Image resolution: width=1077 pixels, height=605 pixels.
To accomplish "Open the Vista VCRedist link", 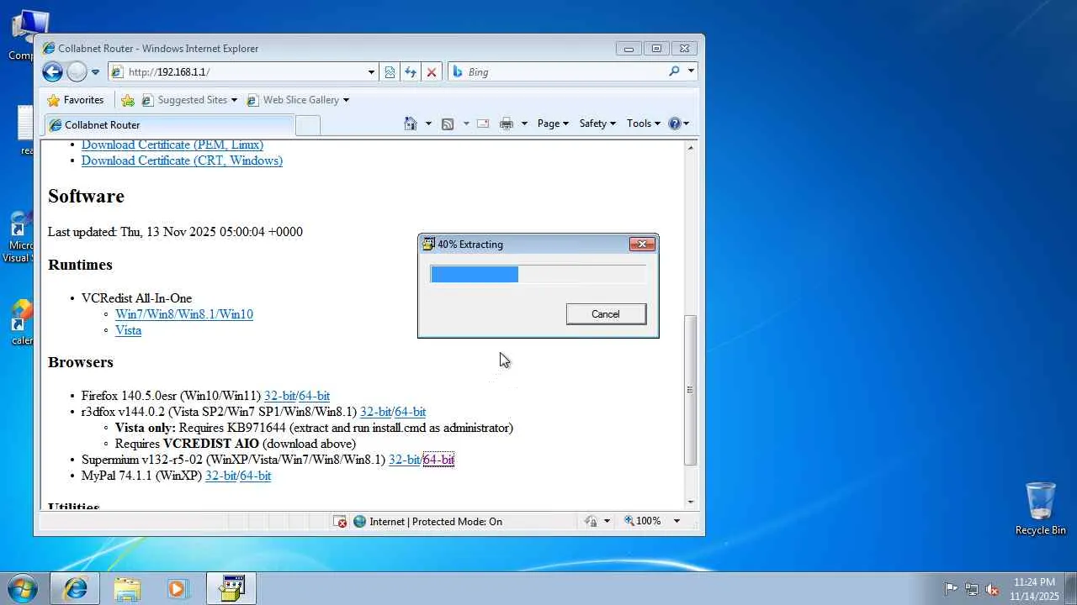I will (128, 330).
